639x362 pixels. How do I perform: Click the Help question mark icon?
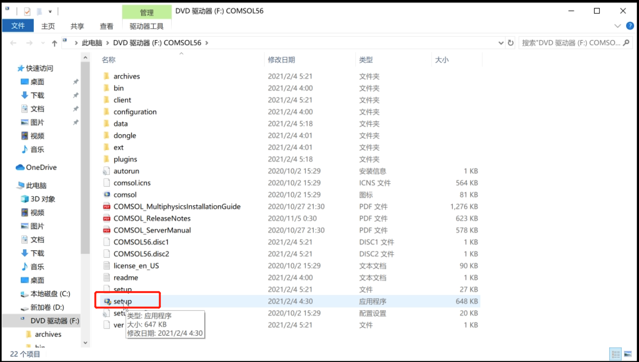pos(630,26)
